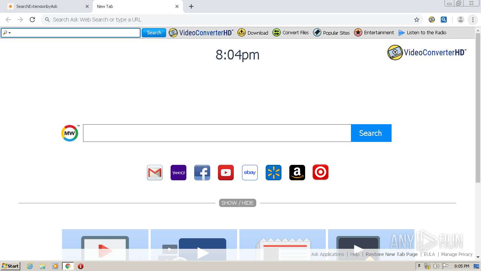Click the red Opera icon in the taskbar
Image resolution: width=481 pixels, height=271 pixels.
click(80, 266)
